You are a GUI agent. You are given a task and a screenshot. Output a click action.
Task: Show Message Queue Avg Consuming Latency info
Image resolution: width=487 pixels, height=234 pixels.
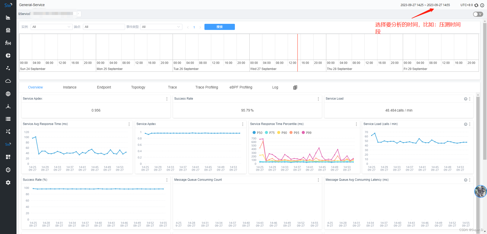(466, 180)
